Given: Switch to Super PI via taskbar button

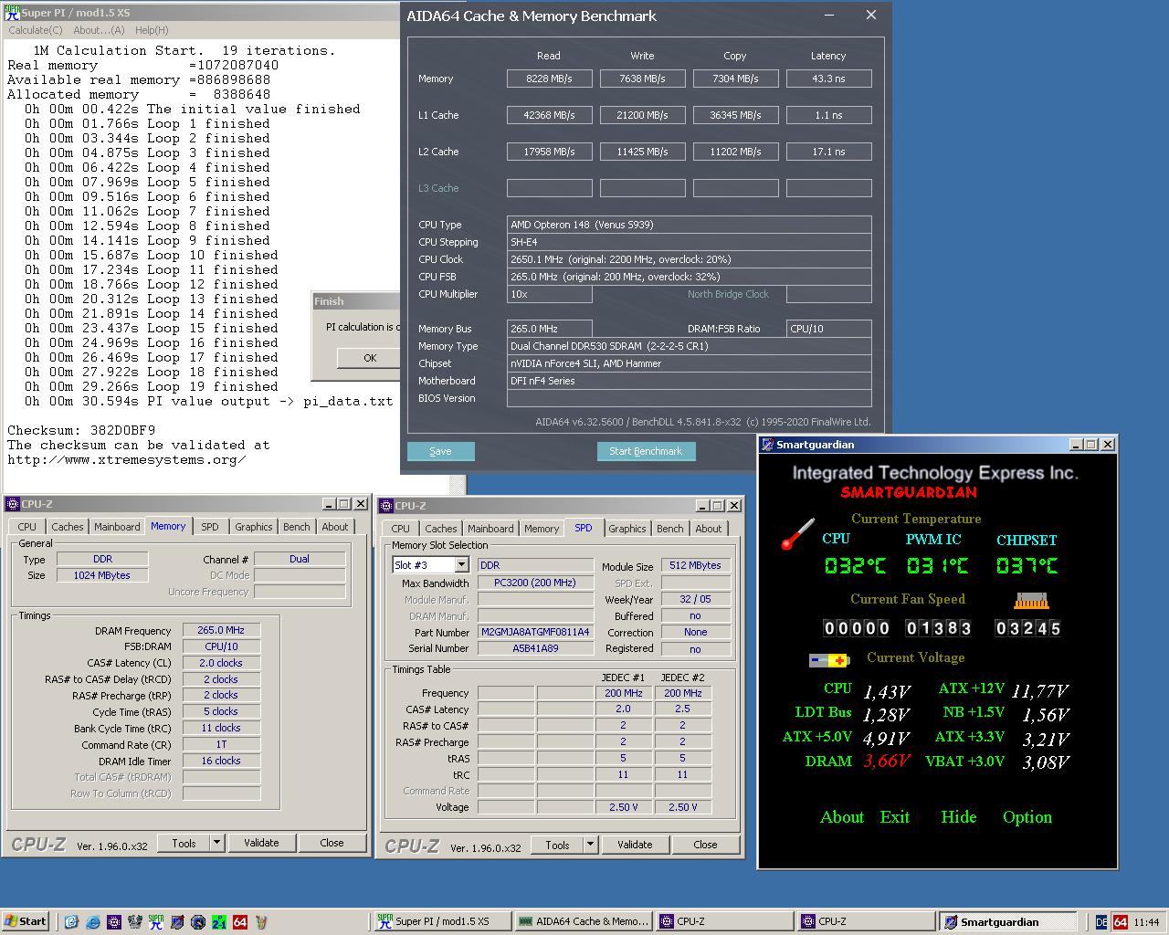Looking at the screenshot, I should [441, 921].
